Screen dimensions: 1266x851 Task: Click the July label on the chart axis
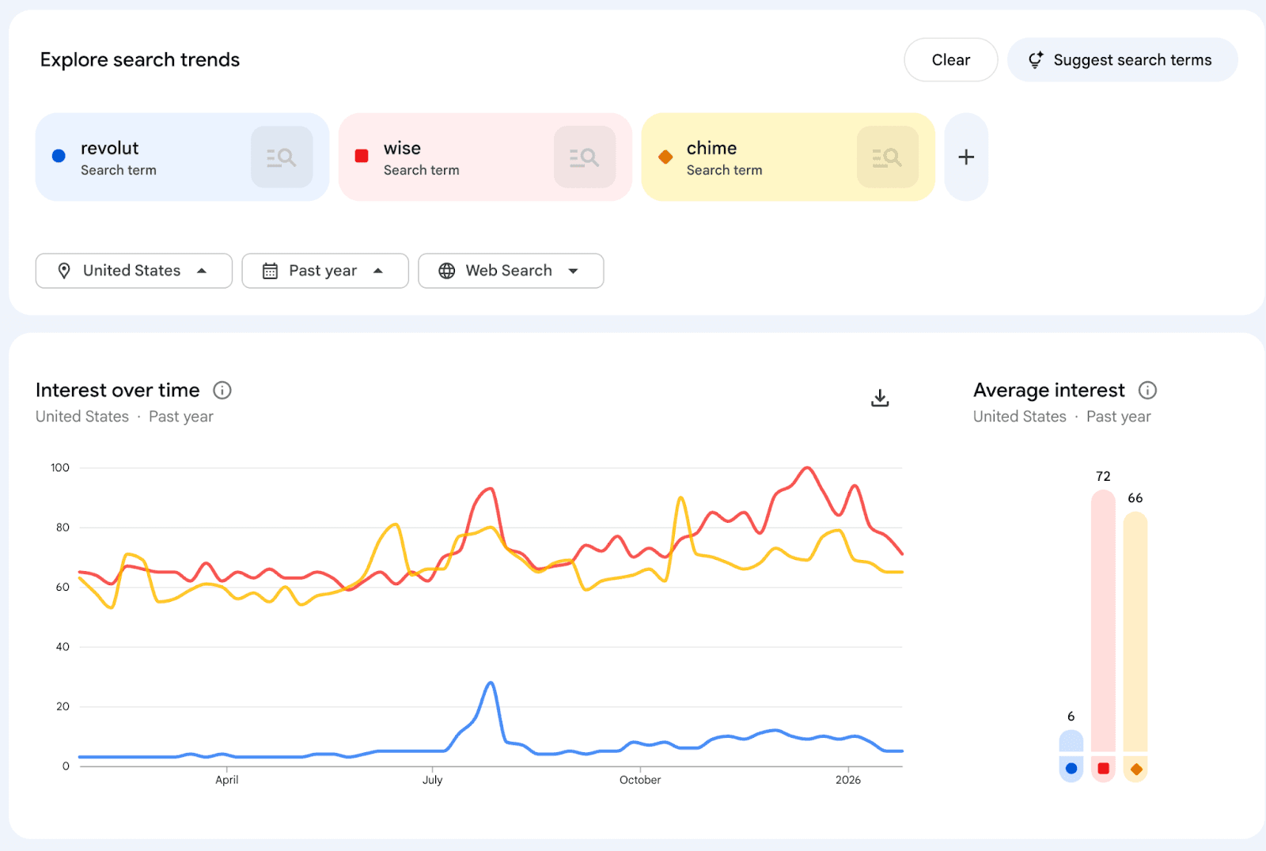432,780
